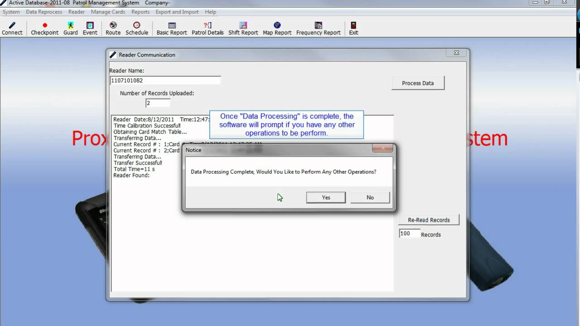580x326 pixels.
Task: Click the 'Reader Name:' label
Action: (x=127, y=71)
